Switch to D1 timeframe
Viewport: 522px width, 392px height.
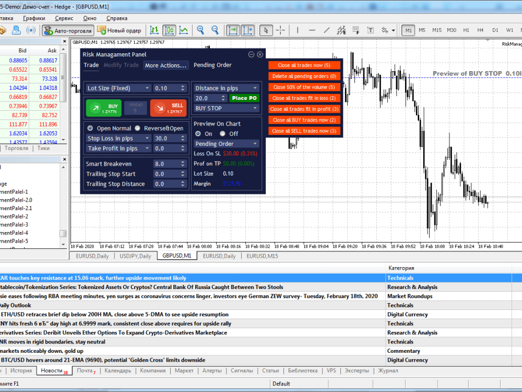point(495,30)
